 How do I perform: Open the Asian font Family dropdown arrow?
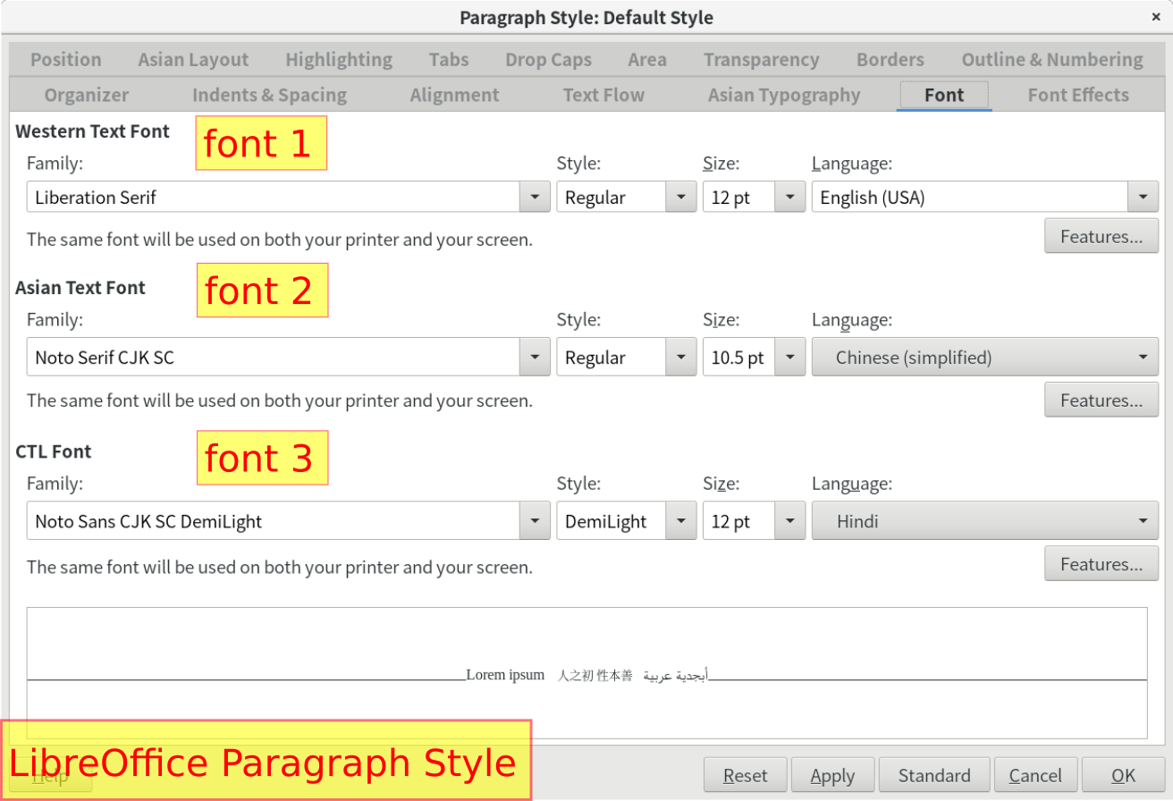535,357
